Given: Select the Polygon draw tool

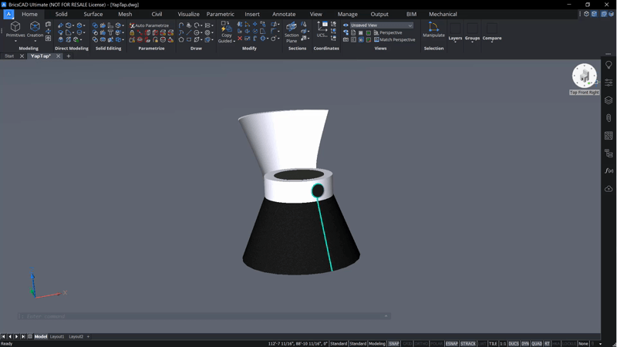Looking at the screenshot, I should (x=181, y=40).
